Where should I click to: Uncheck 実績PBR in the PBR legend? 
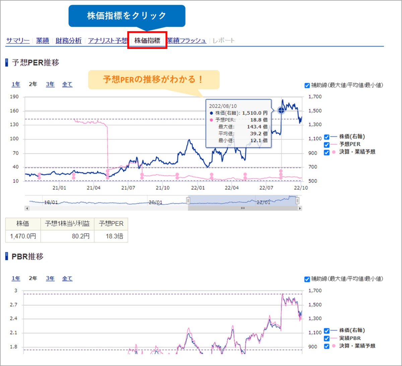pos(326,339)
